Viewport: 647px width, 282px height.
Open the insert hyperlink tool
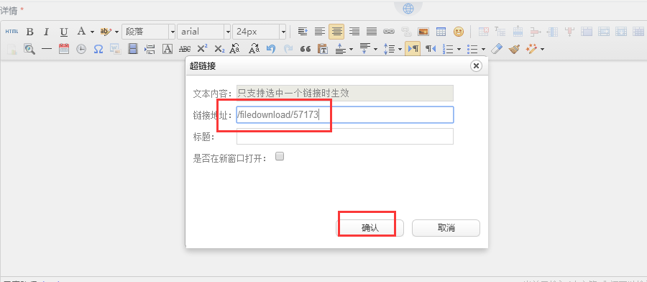(x=389, y=32)
